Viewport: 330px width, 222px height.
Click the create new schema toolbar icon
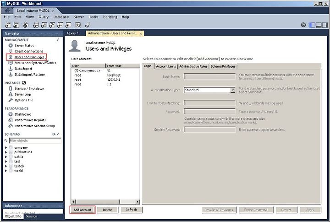(36, 25)
